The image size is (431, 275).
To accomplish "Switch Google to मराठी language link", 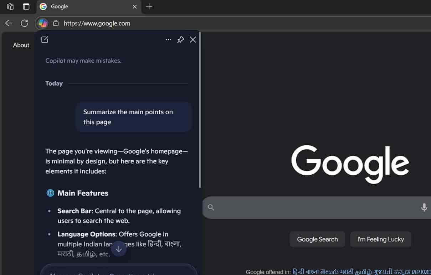I will coord(347,272).
